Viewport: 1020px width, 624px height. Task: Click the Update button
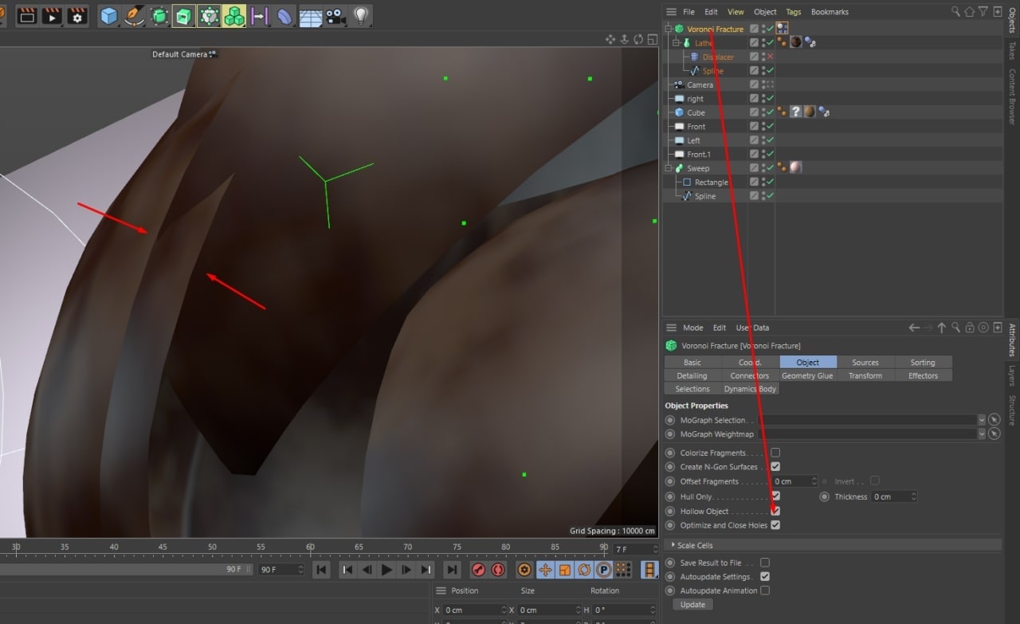692,605
